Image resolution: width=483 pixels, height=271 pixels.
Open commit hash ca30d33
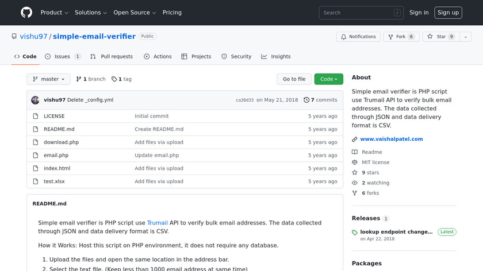(x=244, y=100)
